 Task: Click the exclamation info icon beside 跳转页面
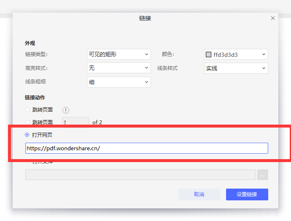66,110
